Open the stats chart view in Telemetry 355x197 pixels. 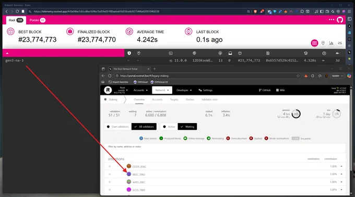tap(331, 43)
